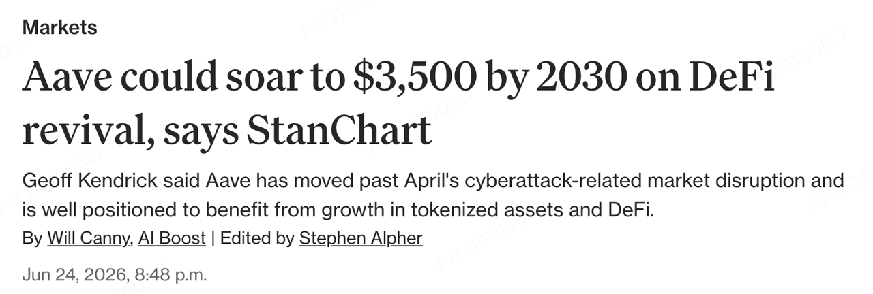Open editor Stephen Alpher's profile
The image size is (873, 294).
point(361,238)
